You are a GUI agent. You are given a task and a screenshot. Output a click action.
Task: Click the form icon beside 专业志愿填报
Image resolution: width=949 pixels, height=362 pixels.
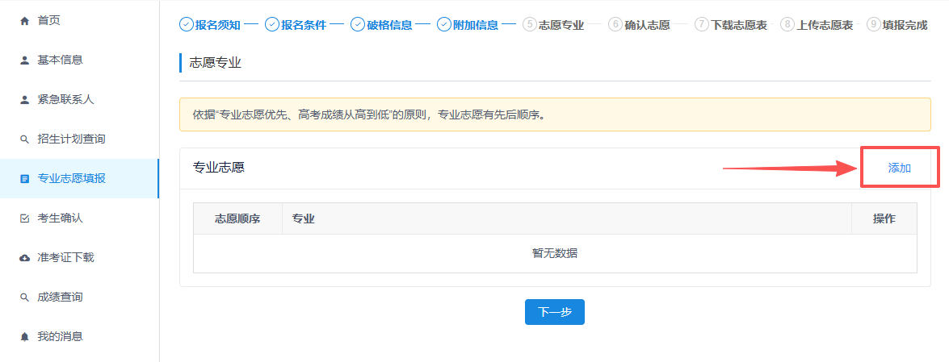point(24,178)
